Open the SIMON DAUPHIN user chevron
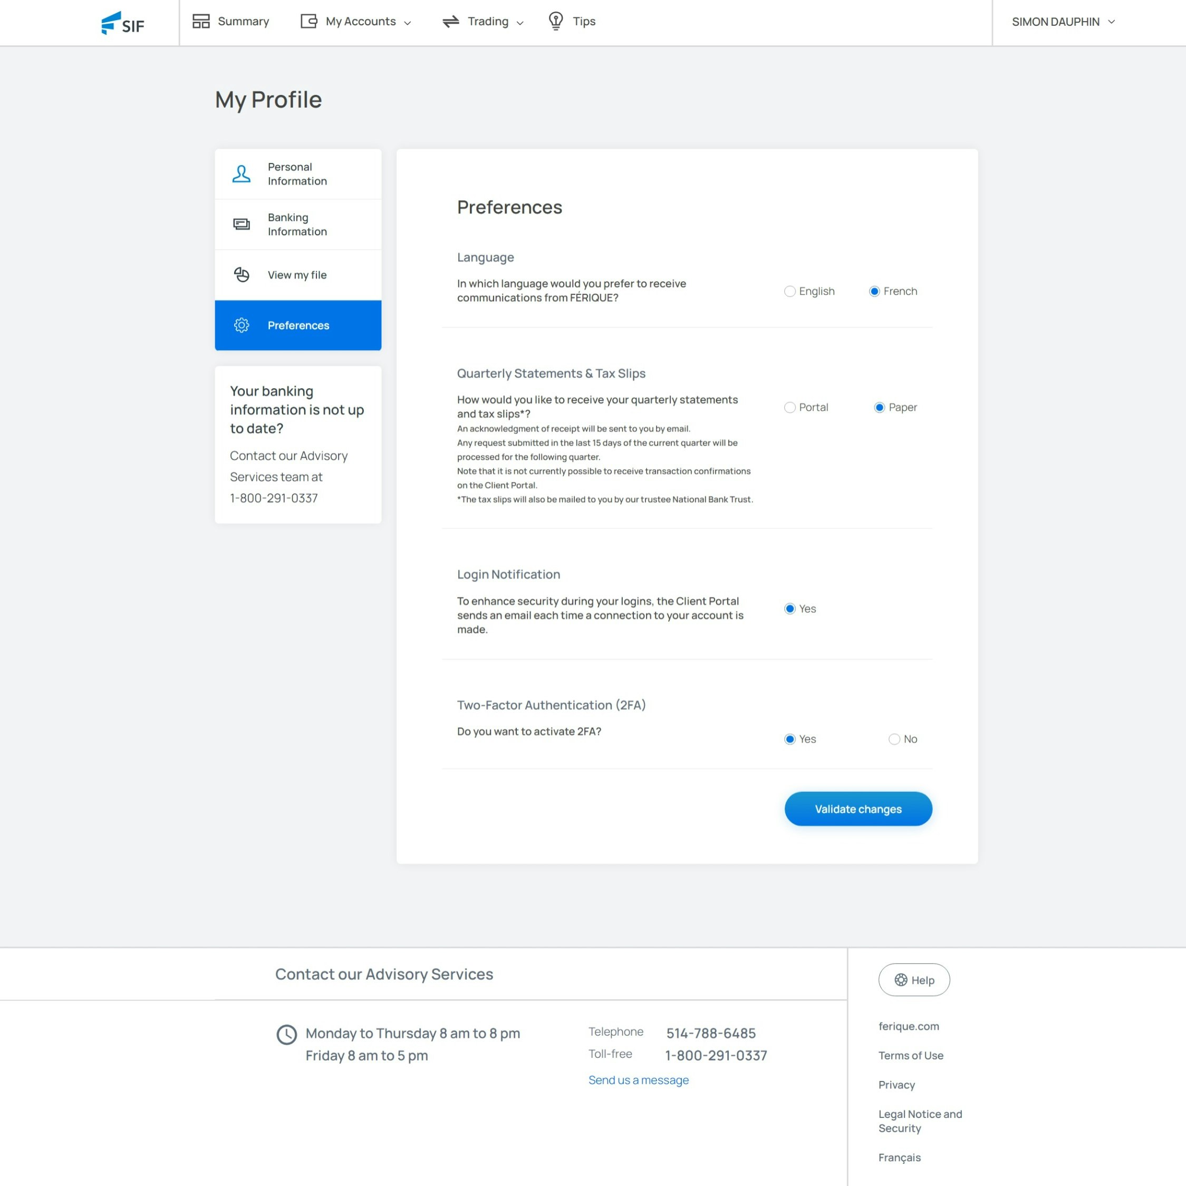The image size is (1186, 1186). tap(1111, 22)
